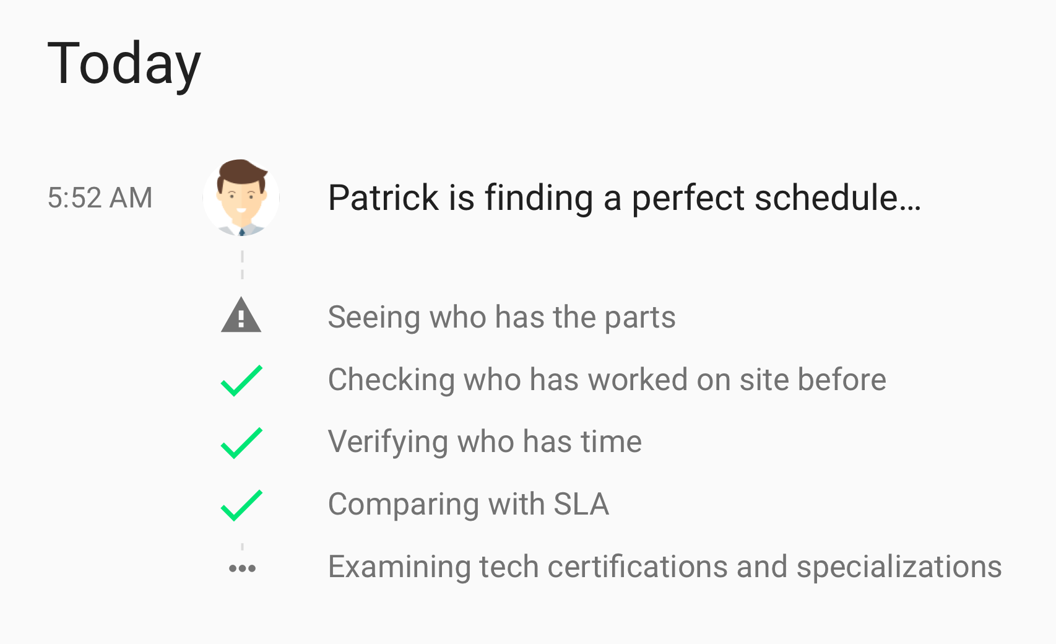Viewport: 1056px width, 644px height.
Task: Click 'Checking who has worked on site before' text
Action: pos(607,380)
